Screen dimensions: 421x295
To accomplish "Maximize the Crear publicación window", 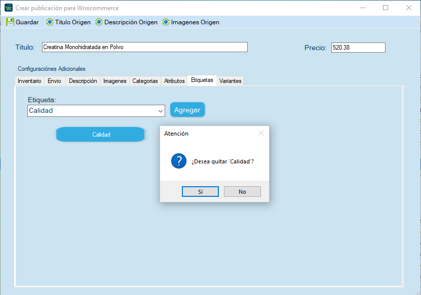I will pyautogui.click(x=386, y=8).
